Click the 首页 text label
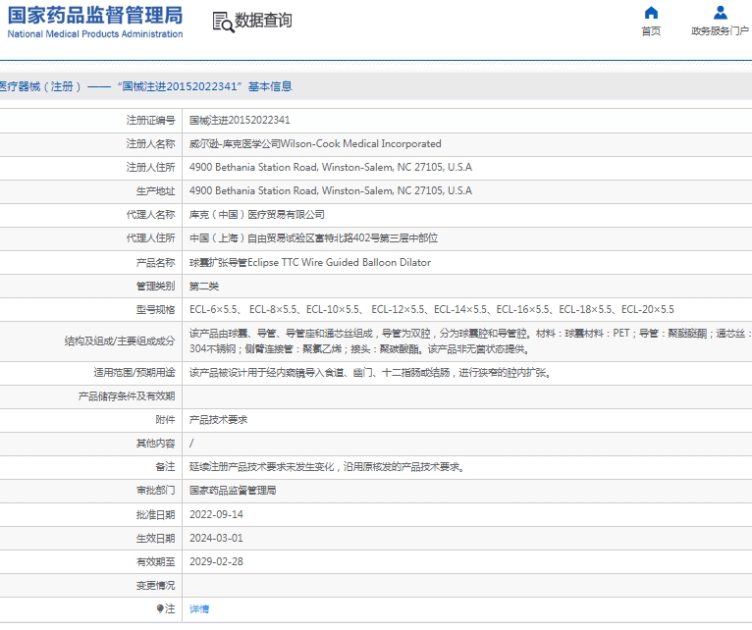This screenshot has height=630, width=752. (651, 31)
